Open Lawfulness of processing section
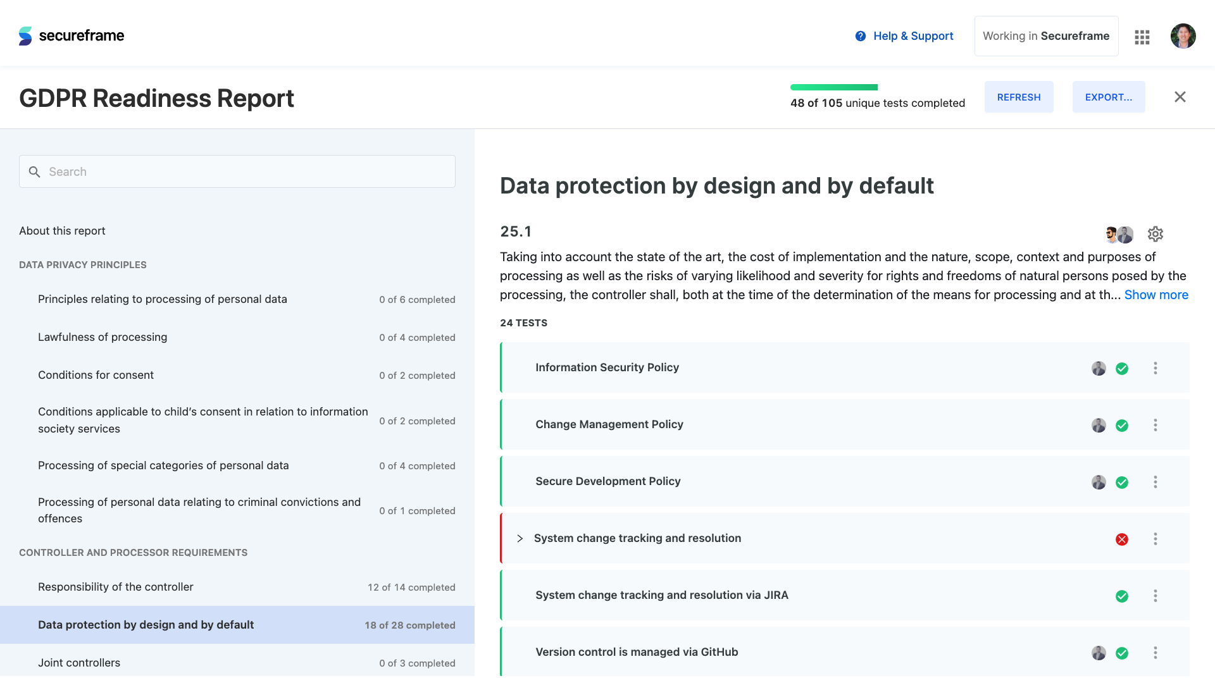 click(103, 337)
